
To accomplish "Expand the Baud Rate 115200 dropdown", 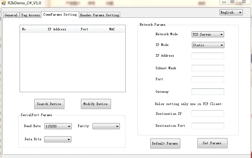I will pos(58,126).
